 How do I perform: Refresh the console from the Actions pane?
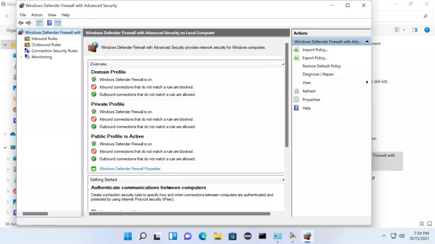coord(308,91)
